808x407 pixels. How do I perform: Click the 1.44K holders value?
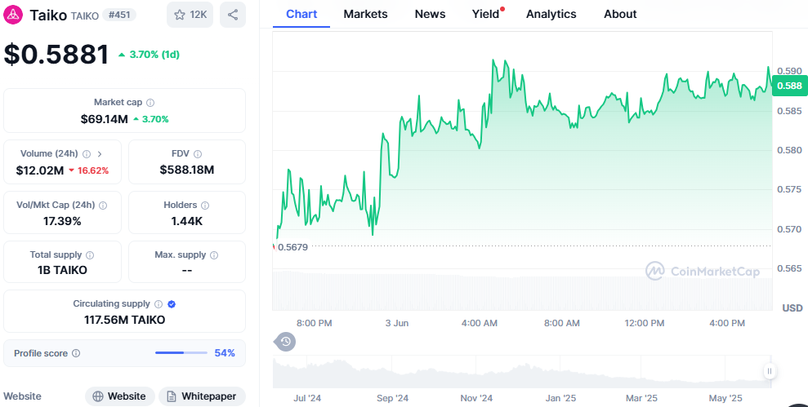186,221
